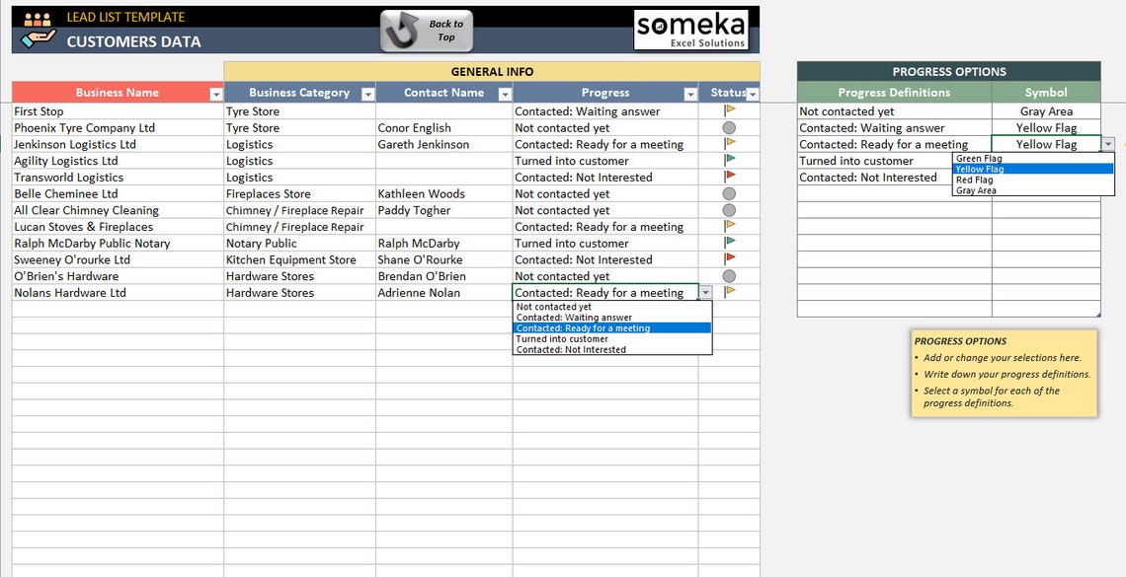
Task: Choose highlighted 'Contacted: Ready for a meeting' option
Action: [612, 328]
